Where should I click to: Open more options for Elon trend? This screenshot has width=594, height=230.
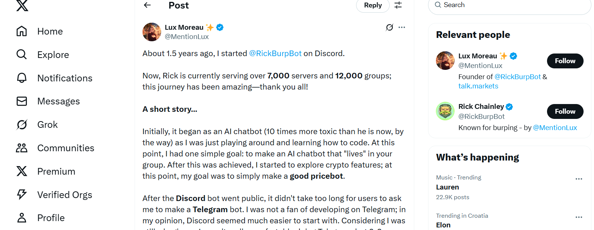(x=579, y=217)
